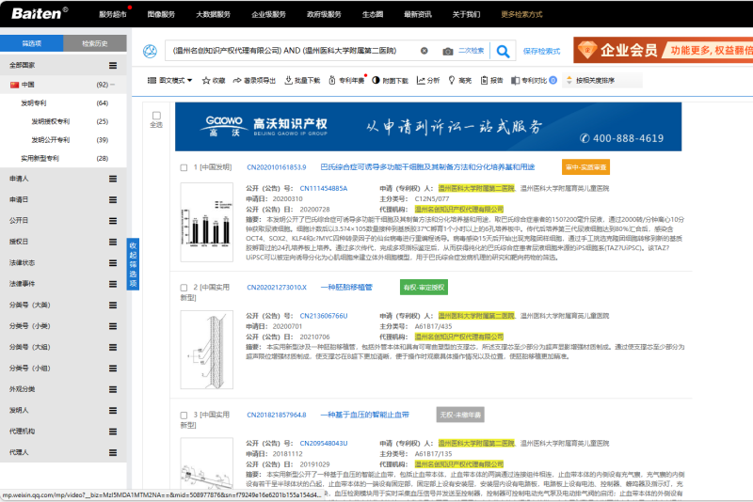Viewport: 753px width, 502px height.
Task: Check result 2 checkbox for 一种胚胎移植管
Action: pos(184,288)
